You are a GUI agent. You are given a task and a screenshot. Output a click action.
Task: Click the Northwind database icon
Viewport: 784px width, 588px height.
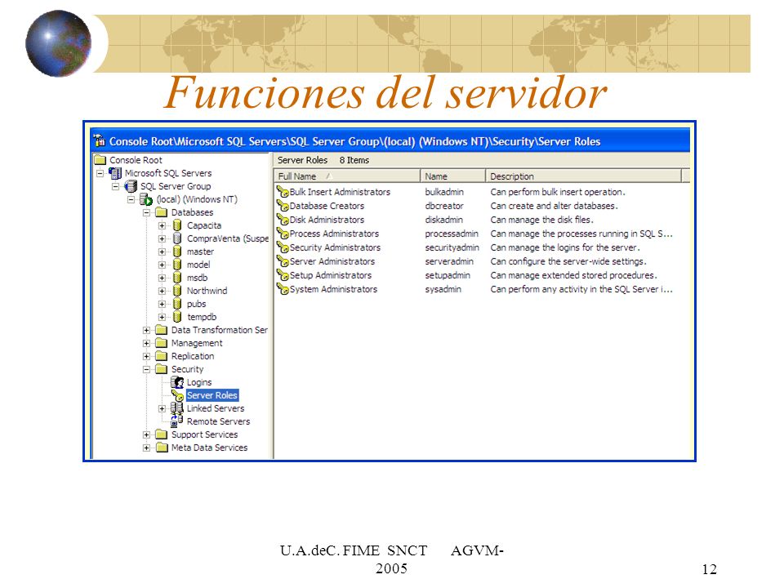177,291
